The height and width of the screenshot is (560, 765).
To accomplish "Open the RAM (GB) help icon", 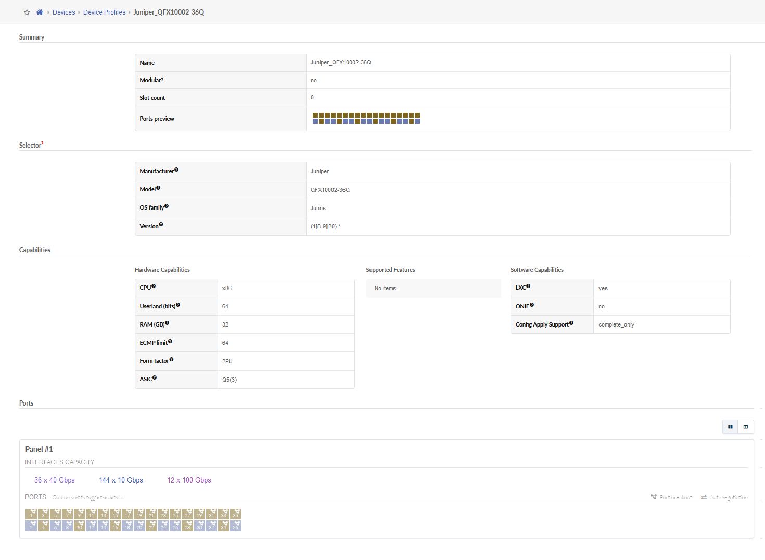I will [167, 323].
